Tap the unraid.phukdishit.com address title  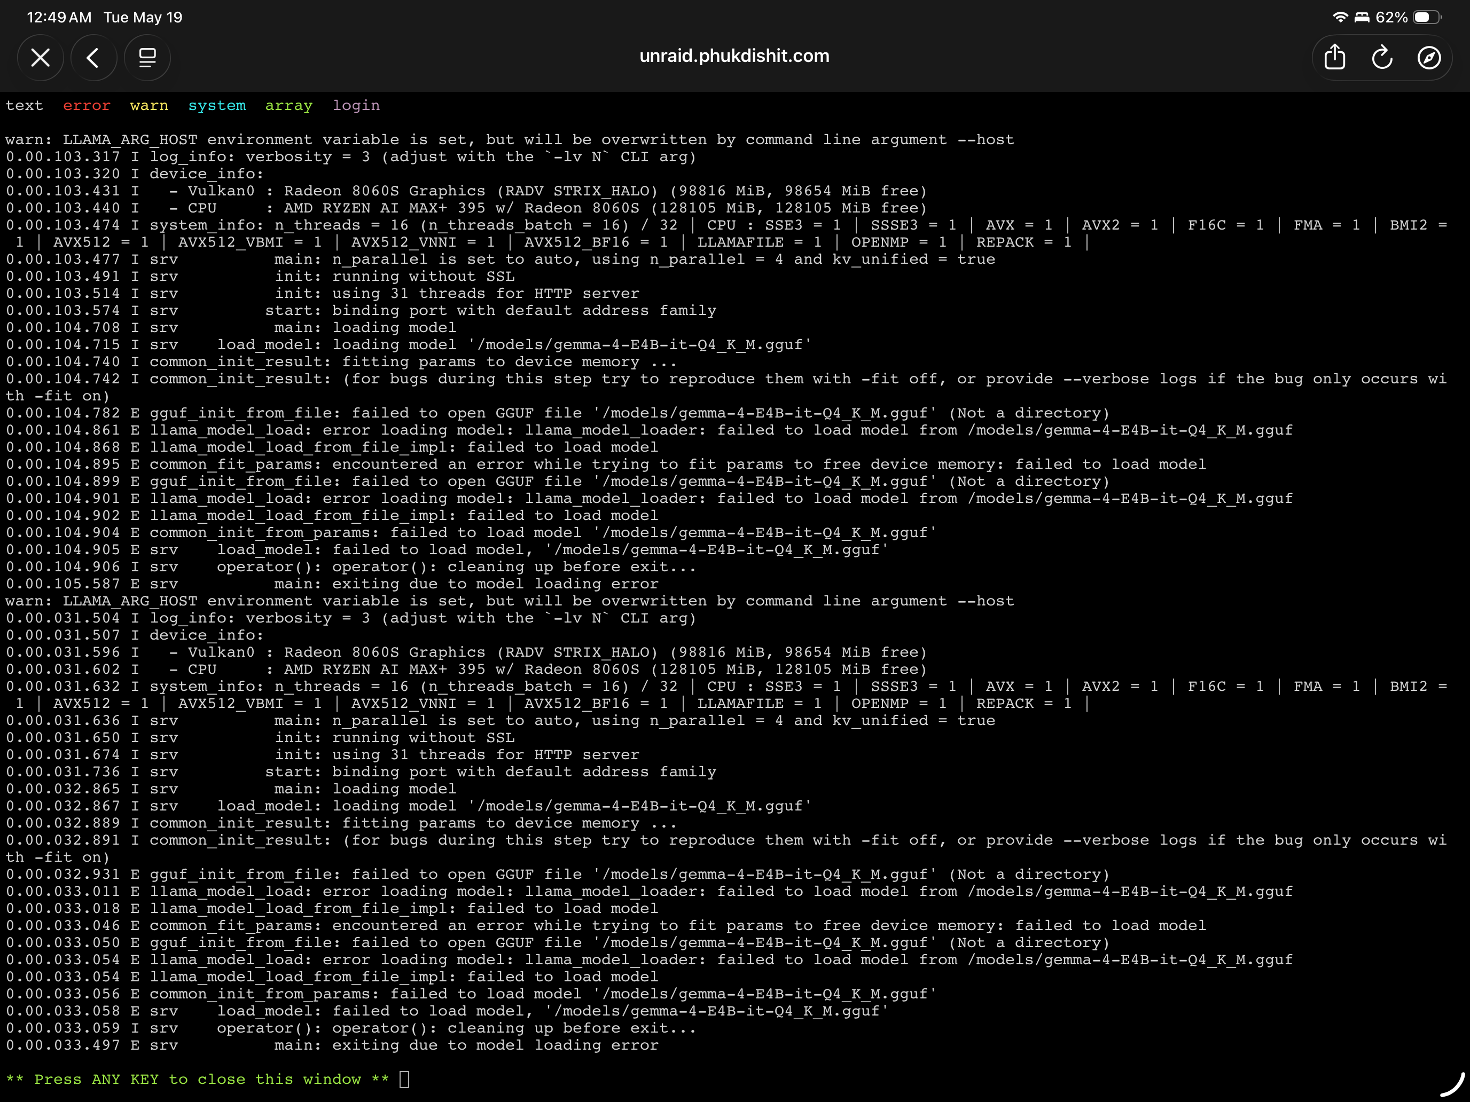(734, 56)
